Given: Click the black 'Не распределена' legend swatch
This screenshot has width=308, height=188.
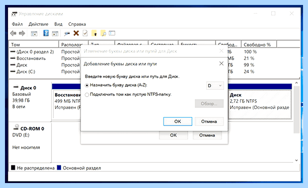Looking at the screenshot, I should pos(13,168).
